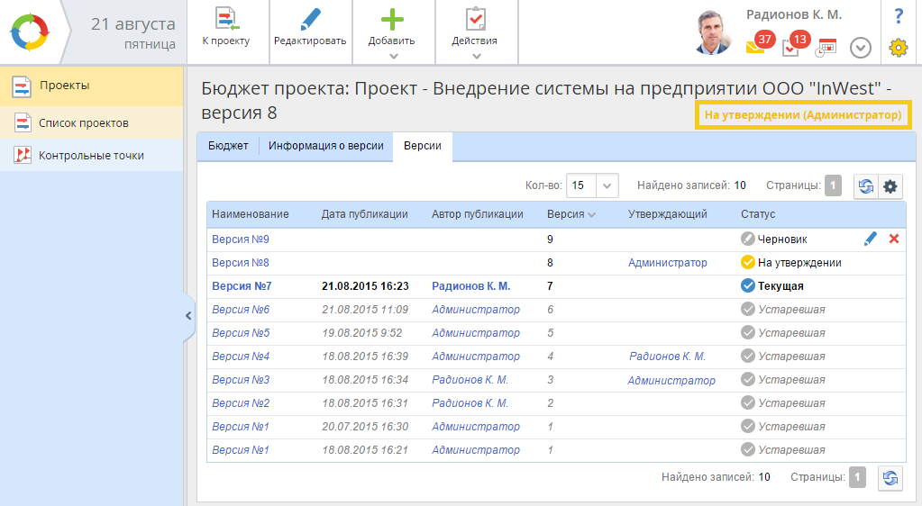Open the messages envelope with 37 badge
The image size is (922, 506).
point(755,47)
